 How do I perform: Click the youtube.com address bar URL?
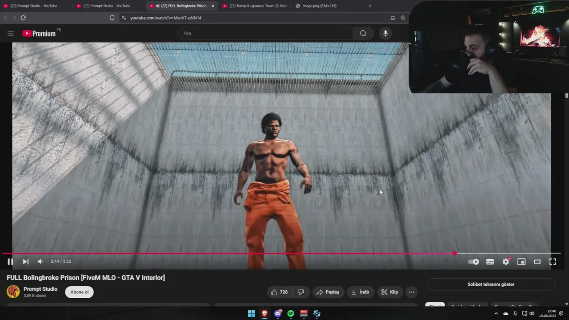pyautogui.click(x=166, y=18)
